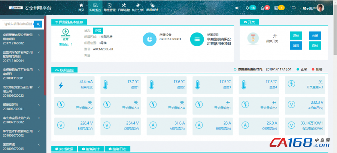Click the 开关量输入1 icon
The height and width of the screenshot is (153, 337).
pos(291,84)
